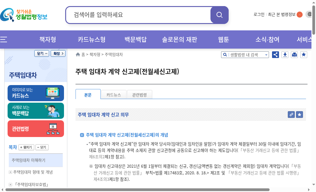Viewport: 316px width, 192px height.
Task: Click the download icon
Action: 285,55
